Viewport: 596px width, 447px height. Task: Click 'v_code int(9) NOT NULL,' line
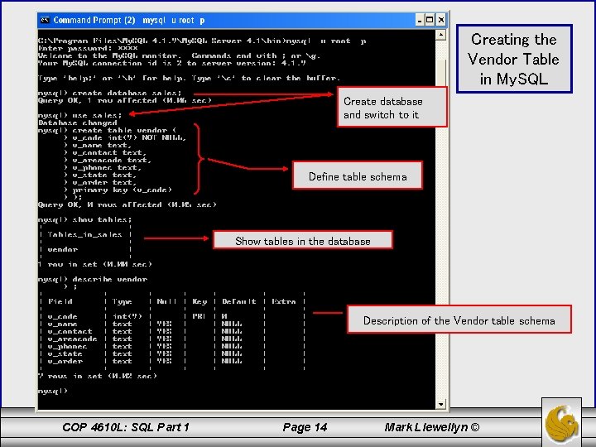pyautogui.click(x=125, y=137)
